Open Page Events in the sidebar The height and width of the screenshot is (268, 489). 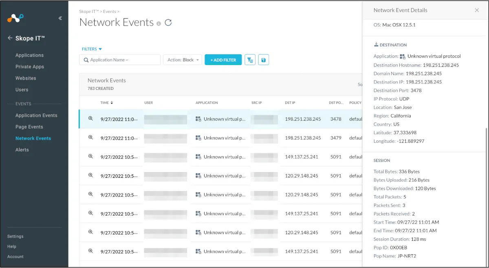point(29,127)
